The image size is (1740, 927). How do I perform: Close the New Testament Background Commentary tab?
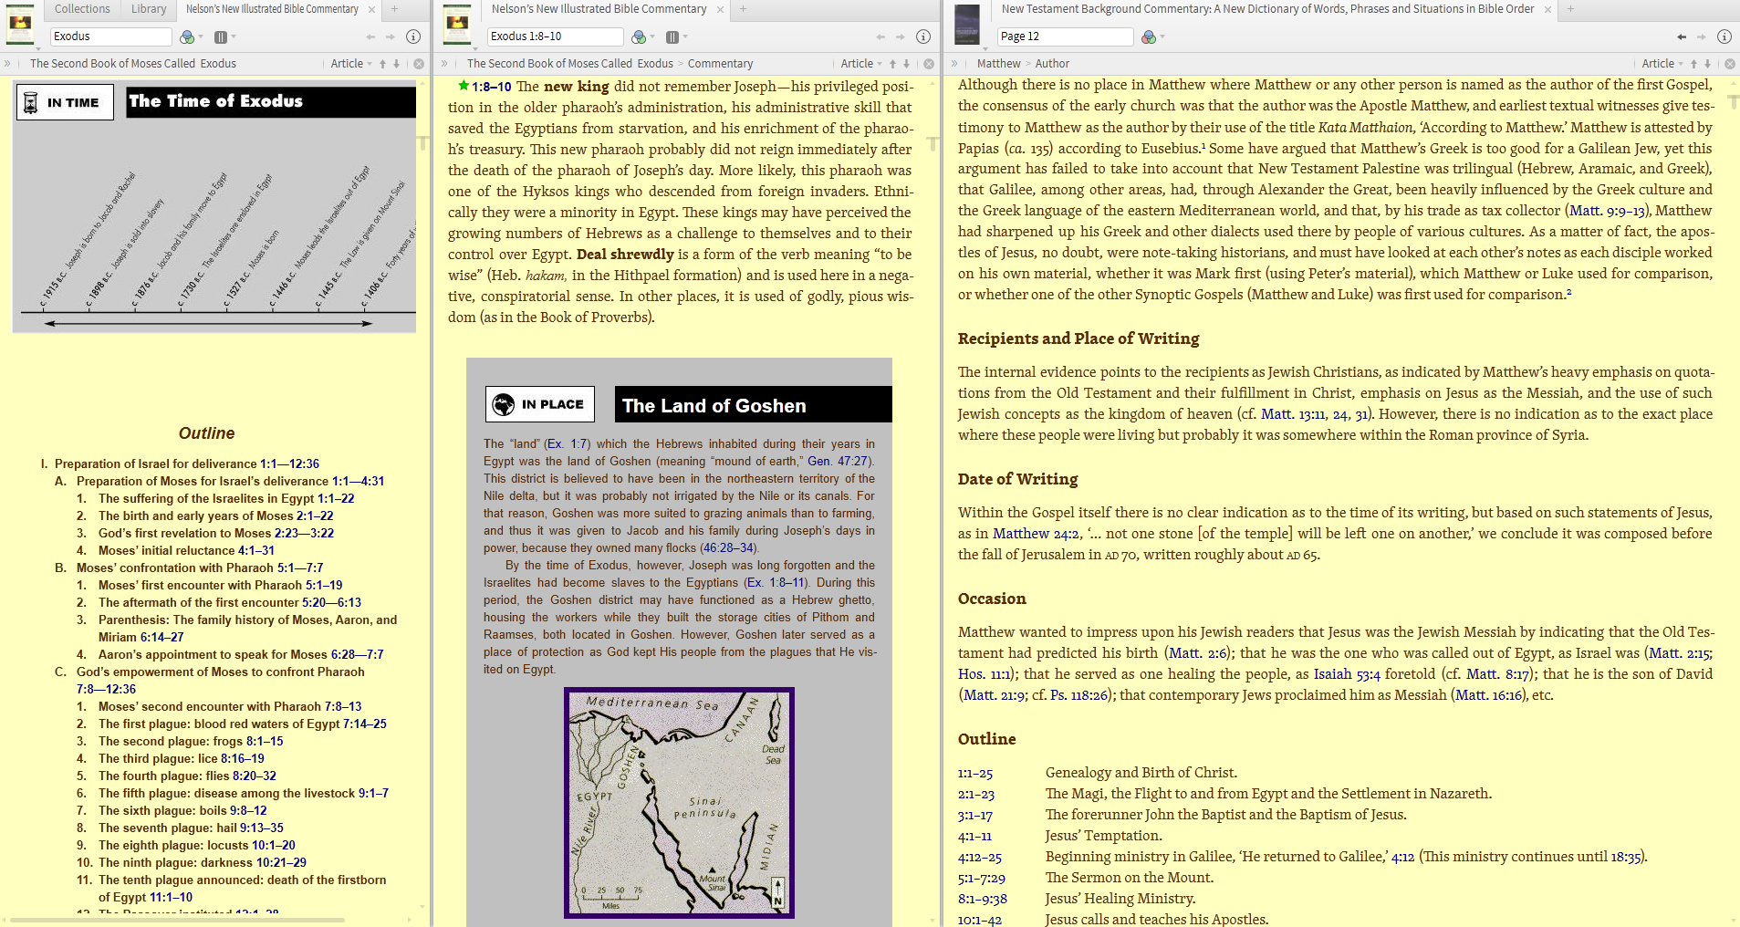click(1547, 9)
